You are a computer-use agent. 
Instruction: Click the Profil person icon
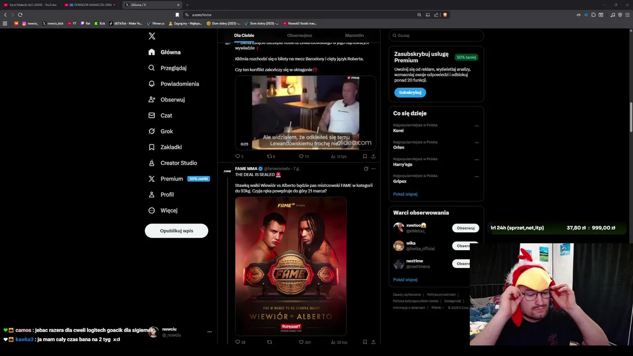tap(152, 194)
